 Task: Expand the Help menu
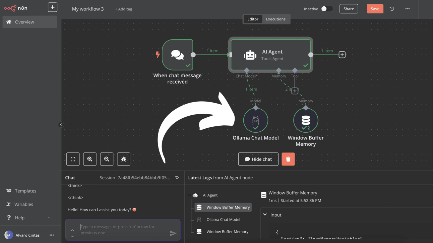coord(29,218)
